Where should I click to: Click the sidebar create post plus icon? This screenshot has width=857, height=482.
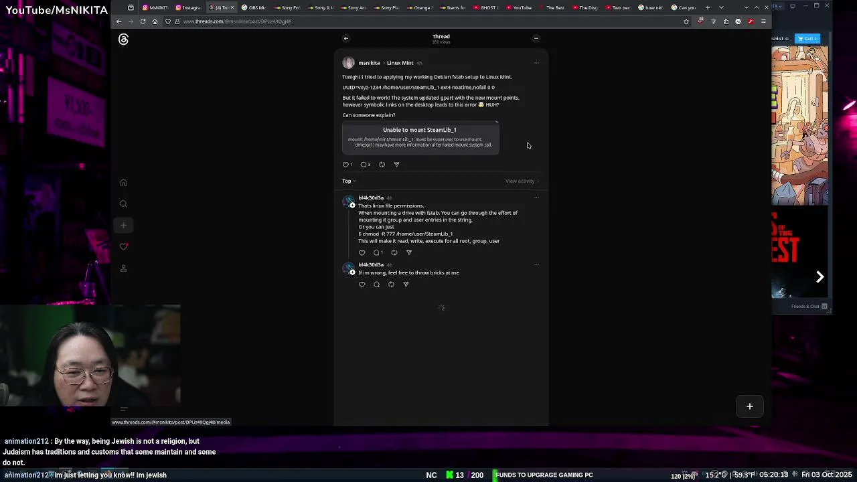click(x=123, y=226)
